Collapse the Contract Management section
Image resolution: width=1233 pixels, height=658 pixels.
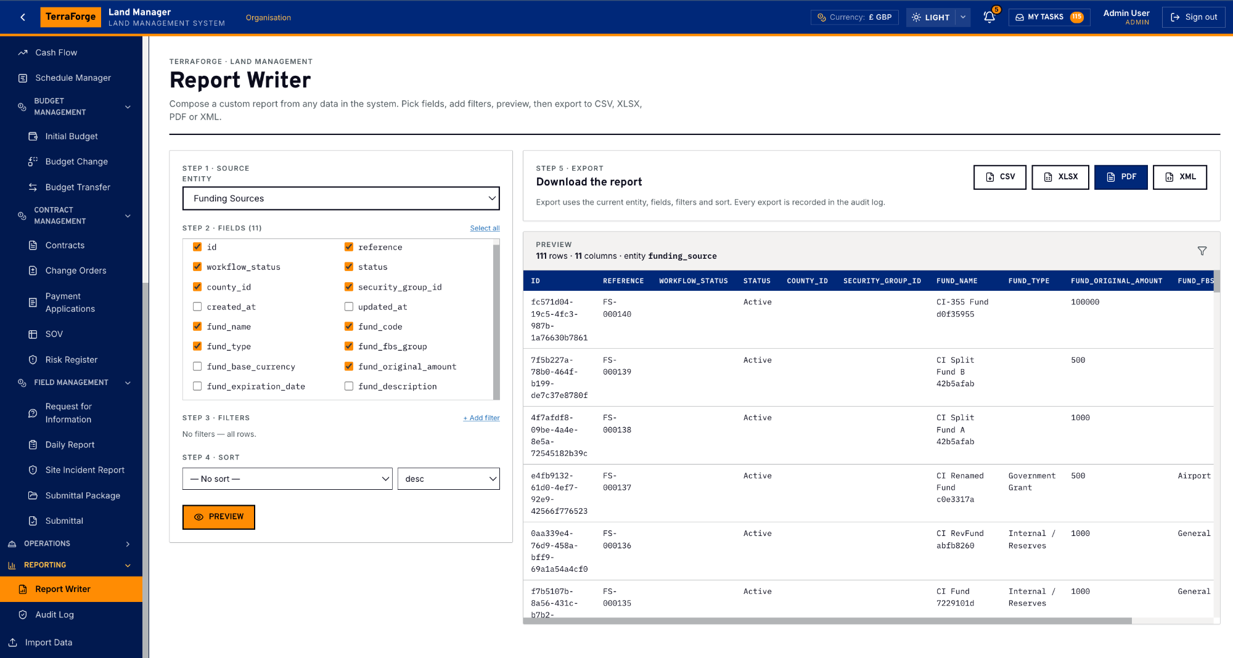click(x=128, y=216)
